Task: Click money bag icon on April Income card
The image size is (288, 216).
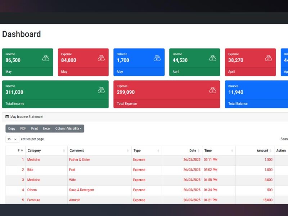Action: click(x=213, y=58)
